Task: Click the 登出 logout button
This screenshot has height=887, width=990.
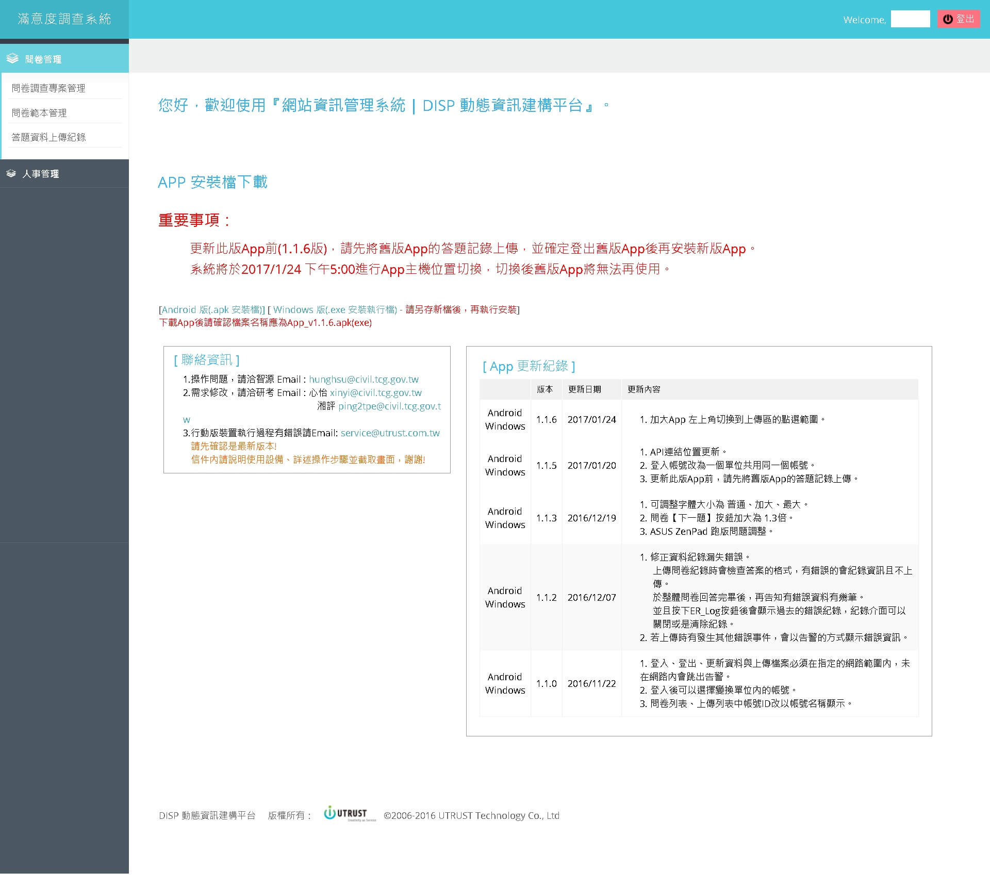Action: click(959, 19)
